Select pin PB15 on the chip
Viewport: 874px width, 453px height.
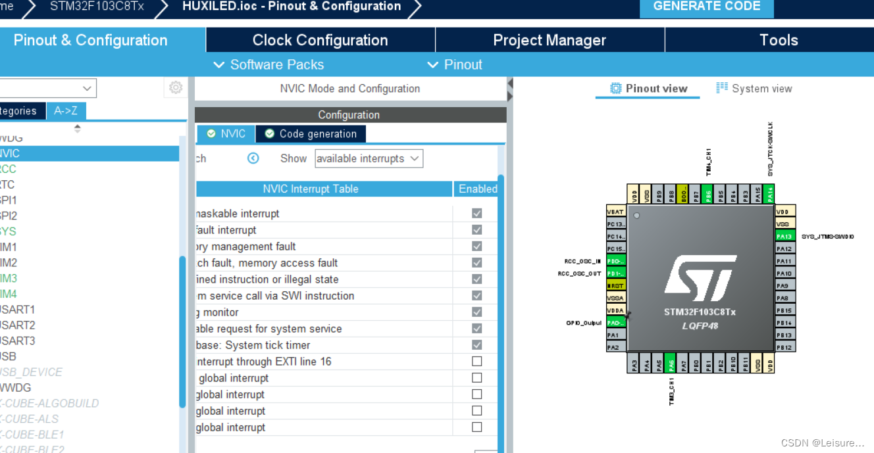(x=784, y=310)
